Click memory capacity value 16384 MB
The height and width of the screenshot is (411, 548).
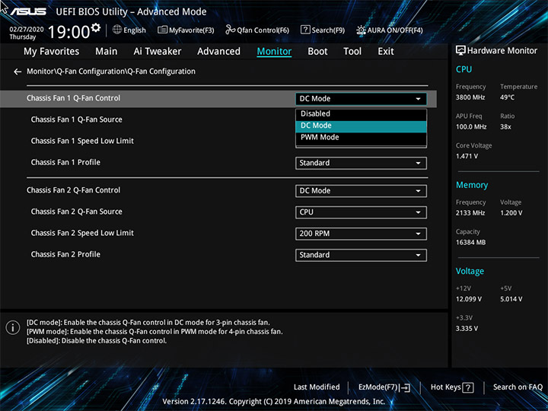pyautogui.click(x=470, y=242)
